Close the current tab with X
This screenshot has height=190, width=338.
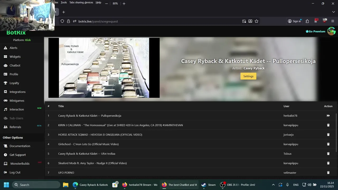coord(55,12)
